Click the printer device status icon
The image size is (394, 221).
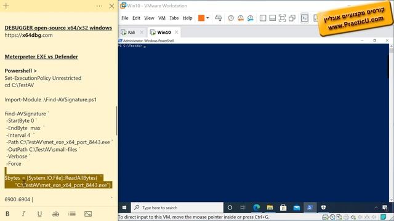click(346, 217)
